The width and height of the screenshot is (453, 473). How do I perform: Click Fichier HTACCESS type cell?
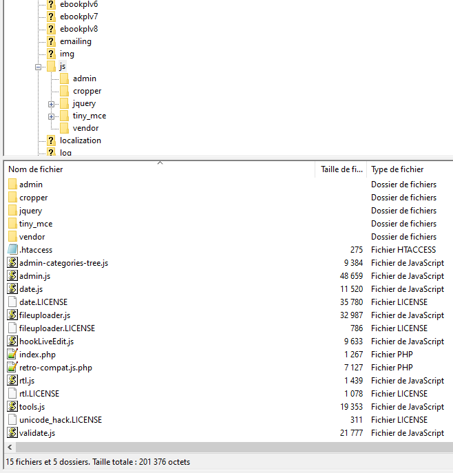pyautogui.click(x=403, y=250)
